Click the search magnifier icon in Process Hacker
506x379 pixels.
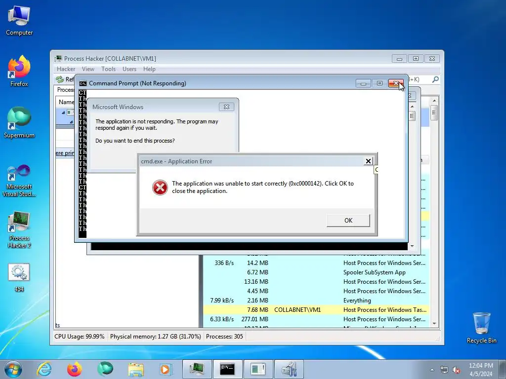pos(435,79)
